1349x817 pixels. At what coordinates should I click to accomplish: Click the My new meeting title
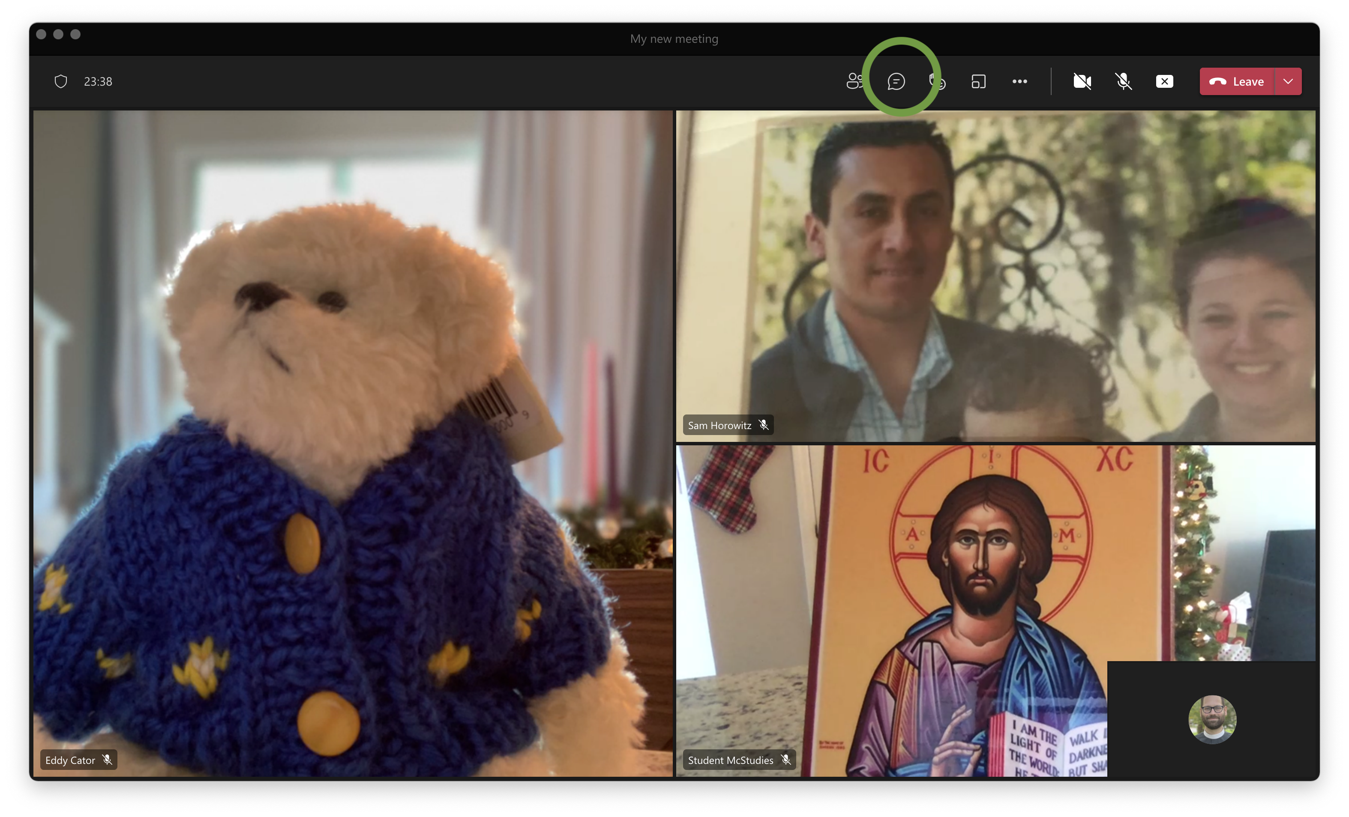pos(674,39)
